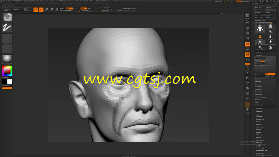This screenshot has width=279, height=157.
Task: Open the Tool menu in menu bar
Action: point(90,4)
